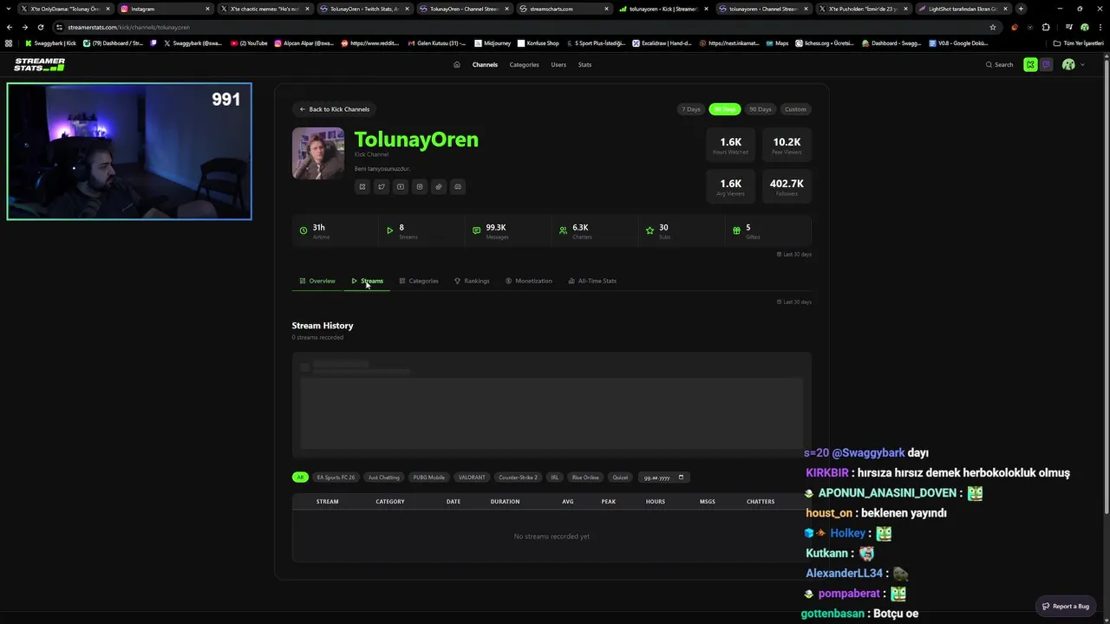
Task: Click the webcam overlay thumbnail
Action: [x=129, y=152]
